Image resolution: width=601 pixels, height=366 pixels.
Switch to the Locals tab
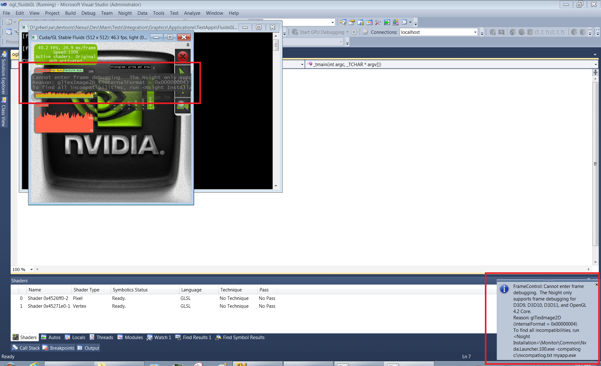75,337
